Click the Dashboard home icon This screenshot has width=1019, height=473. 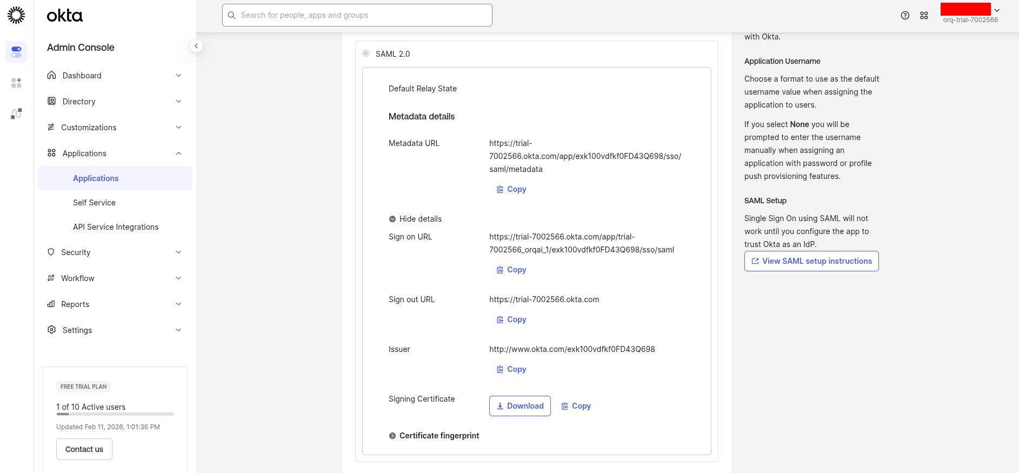pyautogui.click(x=51, y=75)
